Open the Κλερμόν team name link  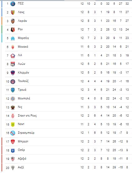23,73
